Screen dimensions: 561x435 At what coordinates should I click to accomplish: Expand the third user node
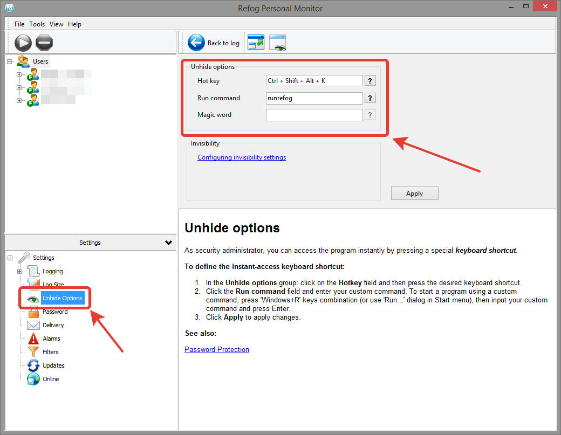click(19, 100)
